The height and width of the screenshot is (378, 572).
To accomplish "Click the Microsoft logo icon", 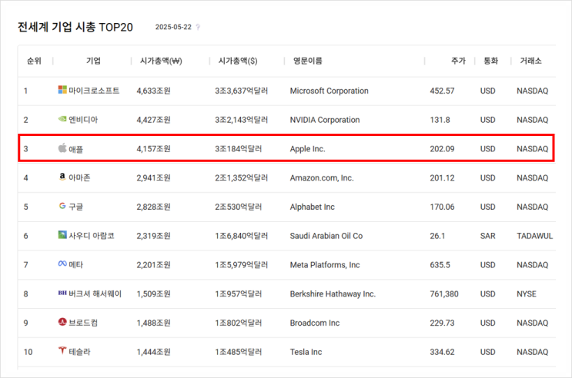I will (62, 90).
